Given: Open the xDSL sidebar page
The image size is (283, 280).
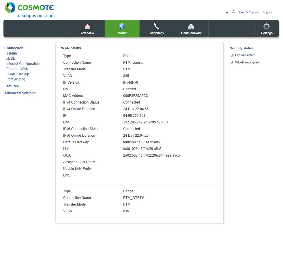Looking at the screenshot, I should (x=10, y=59).
